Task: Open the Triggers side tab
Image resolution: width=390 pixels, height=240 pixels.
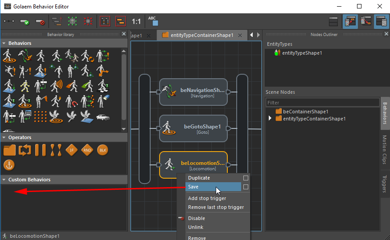Action: click(385, 184)
